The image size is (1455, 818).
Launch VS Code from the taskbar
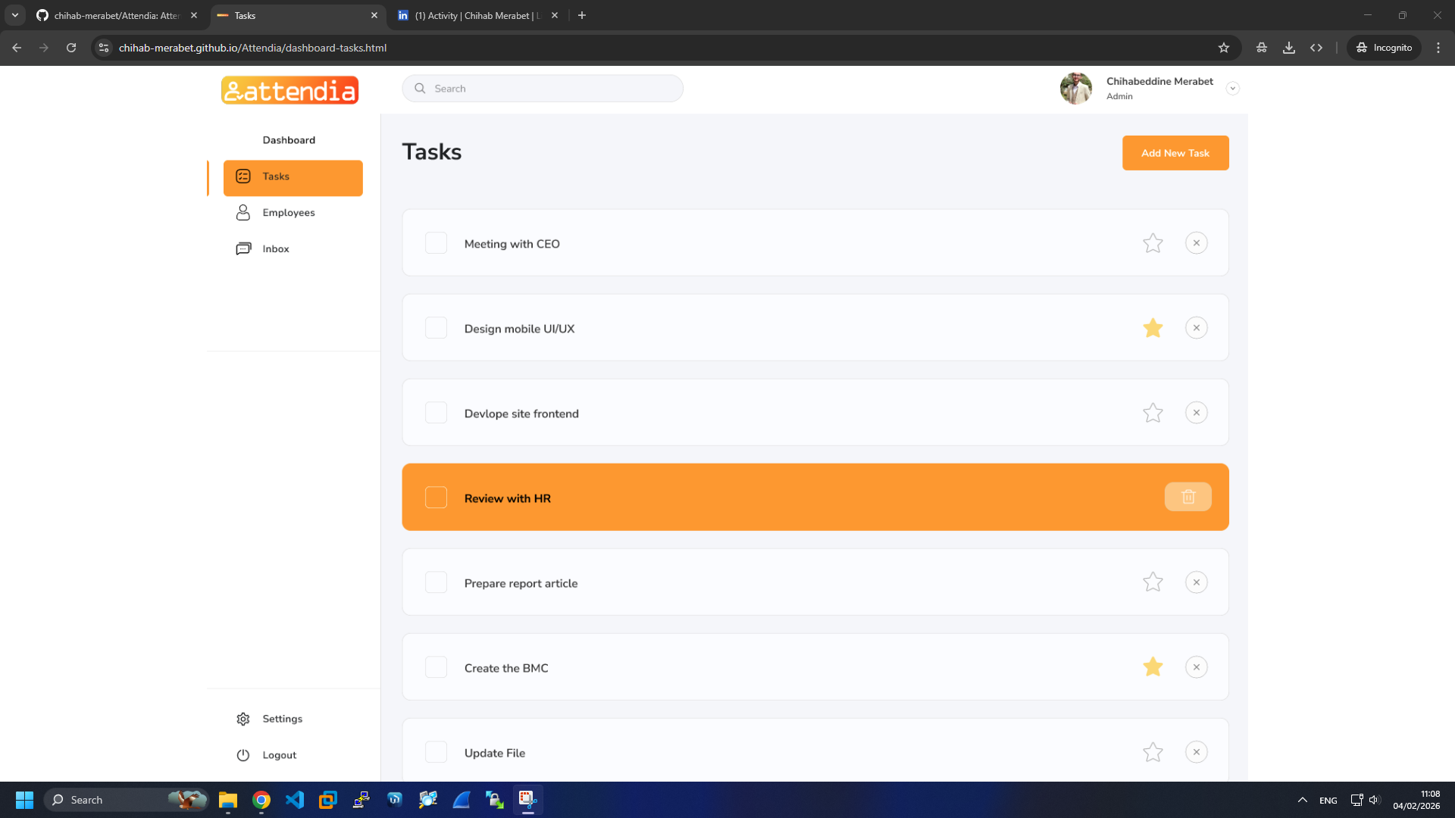pos(294,800)
